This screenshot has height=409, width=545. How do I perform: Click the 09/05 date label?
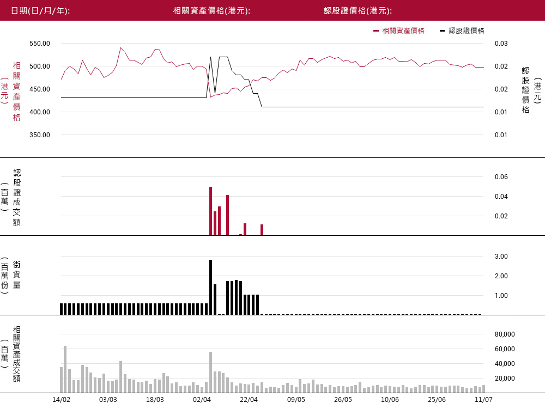point(296,399)
